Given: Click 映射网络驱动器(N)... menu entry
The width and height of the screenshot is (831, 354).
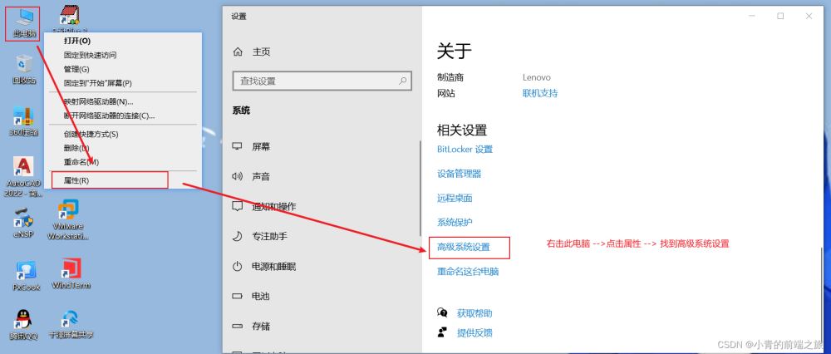Looking at the screenshot, I should click(x=98, y=101).
